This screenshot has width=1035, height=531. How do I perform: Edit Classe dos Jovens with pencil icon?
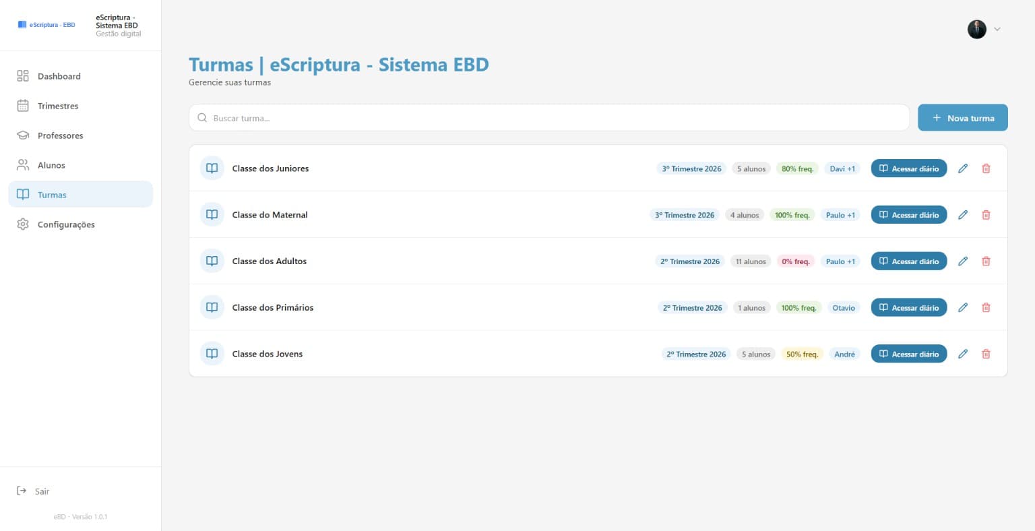[963, 354]
